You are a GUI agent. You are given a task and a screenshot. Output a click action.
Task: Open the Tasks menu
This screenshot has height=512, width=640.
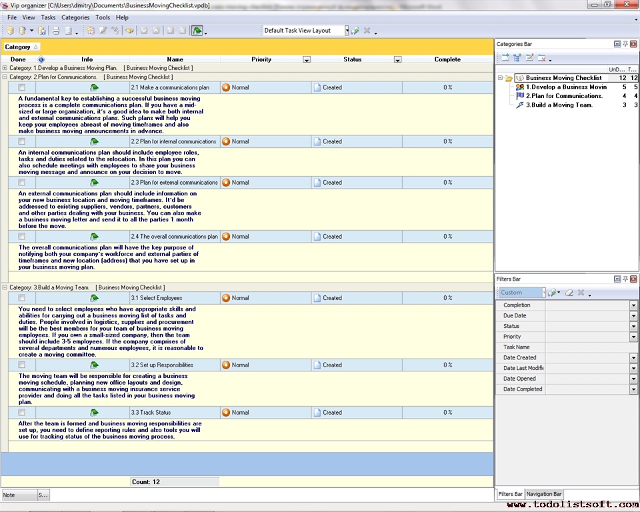pyautogui.click(x=48, y=17)
